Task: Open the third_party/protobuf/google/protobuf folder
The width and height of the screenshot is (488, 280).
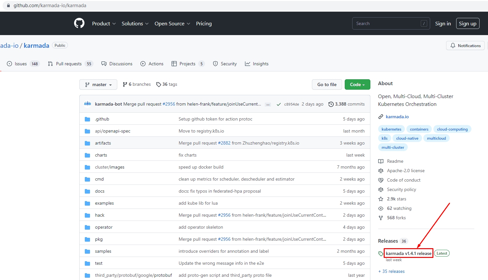Action: (x=134, y=275)
